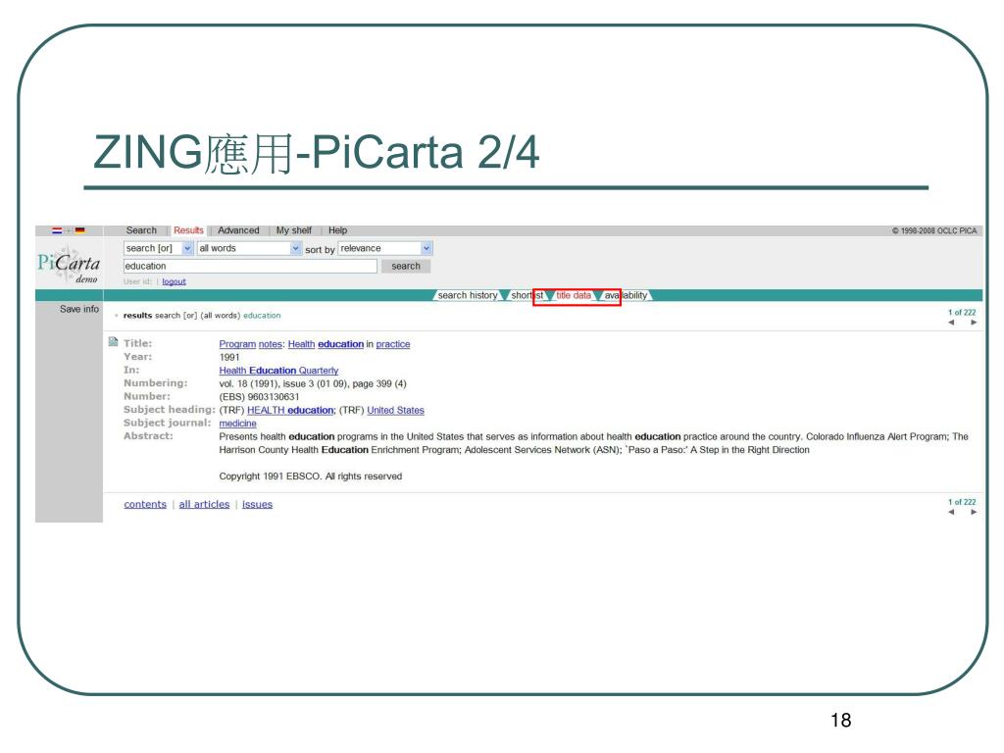Open the issues link
Screen dimensions: 1004x753
257,504
